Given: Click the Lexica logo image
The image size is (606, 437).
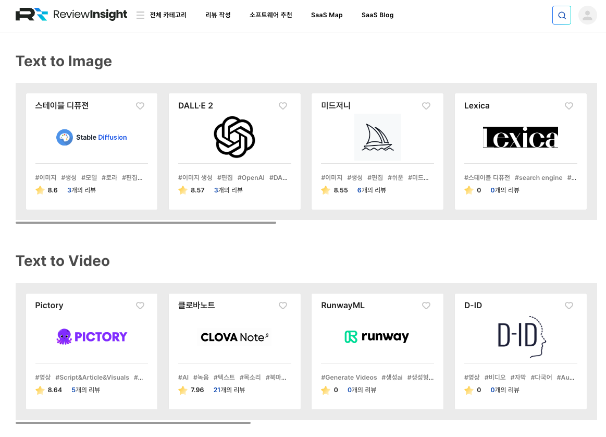Looking at the screenshot, I should coord(520,137).
